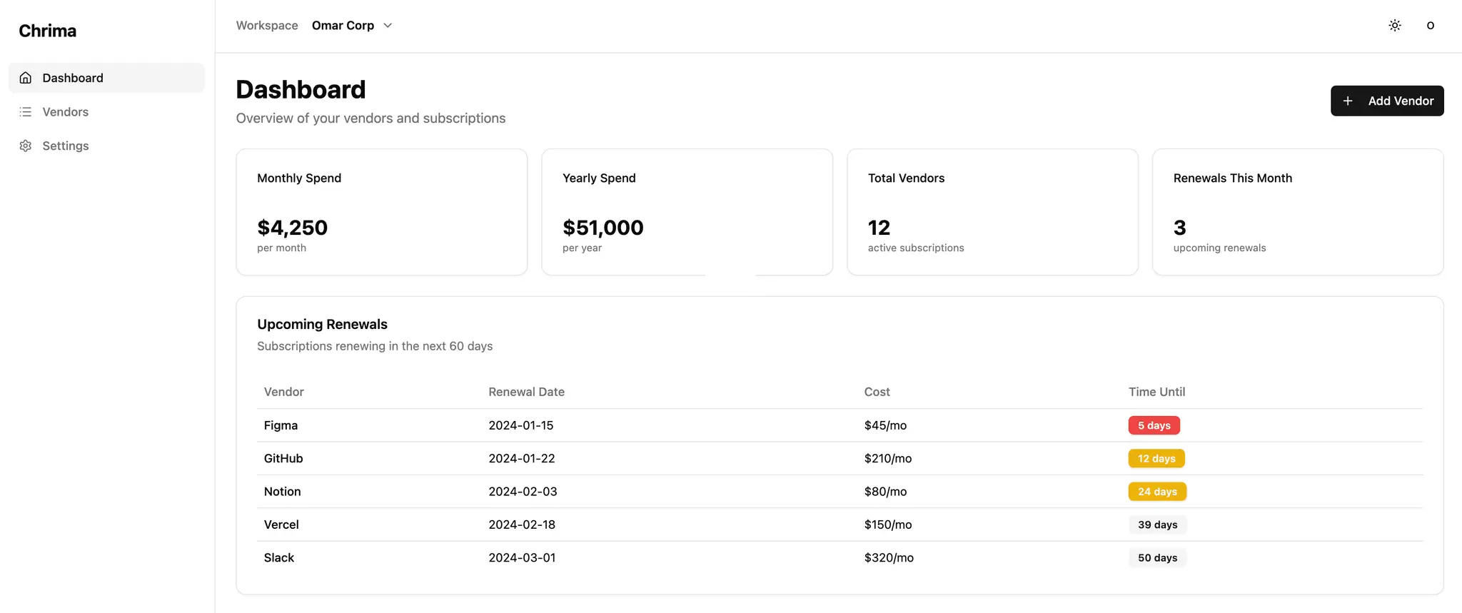1462x613 pixels.
Task: Click the $320/mo cost cell
Action: (x=889, y=557)
